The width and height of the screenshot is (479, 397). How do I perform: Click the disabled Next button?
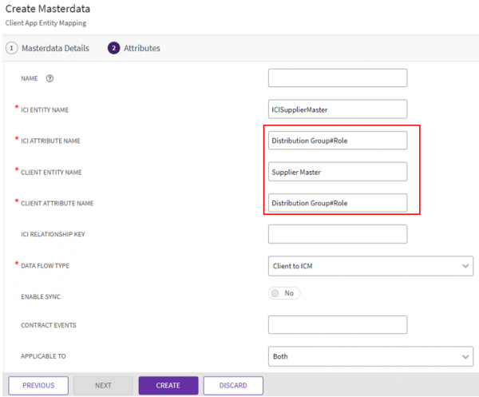click(x=103, y=385)
